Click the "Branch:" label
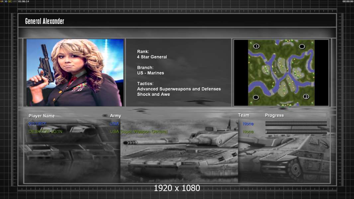 point(145,68)
